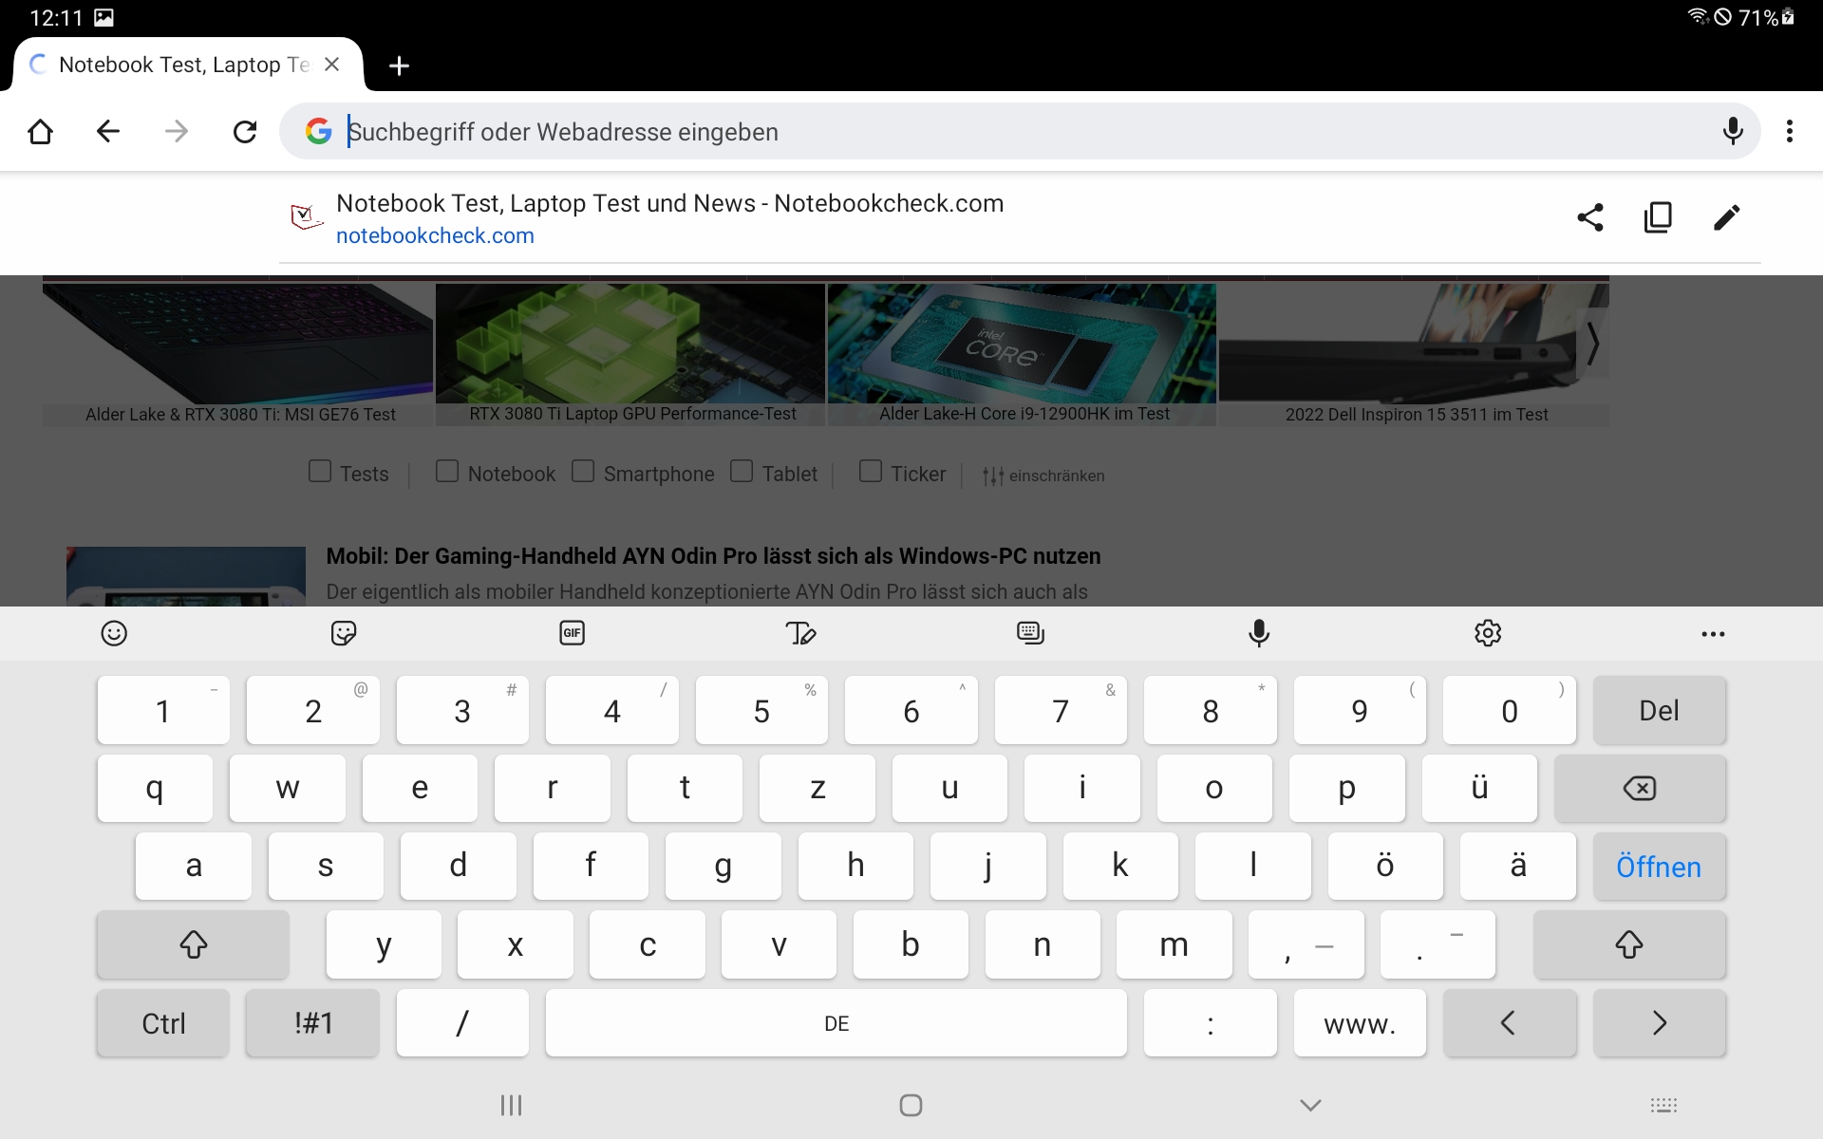Edit the suggested URL with pencil icon
This screenshot has width=1823, height=1139.
point(1726,217)
